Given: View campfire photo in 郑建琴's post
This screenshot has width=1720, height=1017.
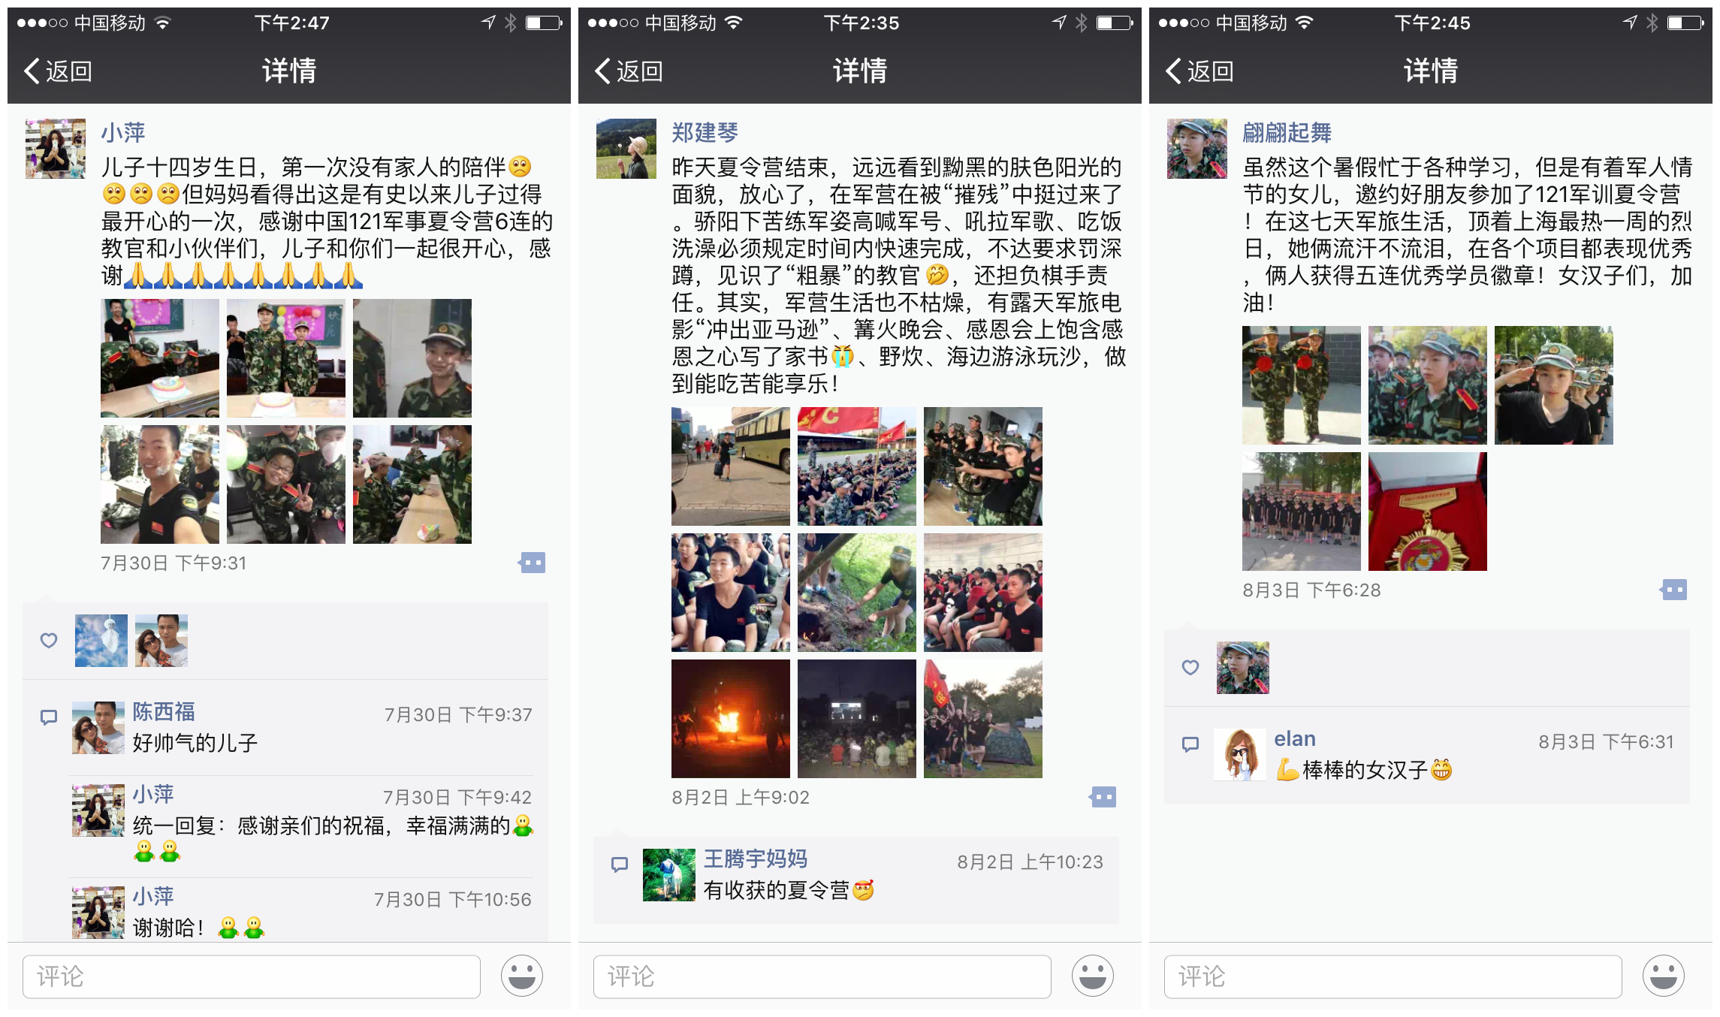Looking at the screenshot, I should [731, 719].
